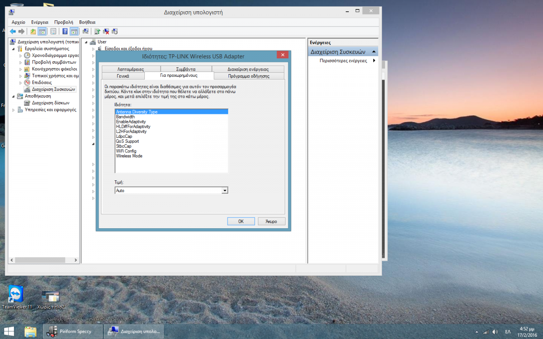Select the Τοπικοί χρήστες και ομάδες icon

[x=28, y=76]
